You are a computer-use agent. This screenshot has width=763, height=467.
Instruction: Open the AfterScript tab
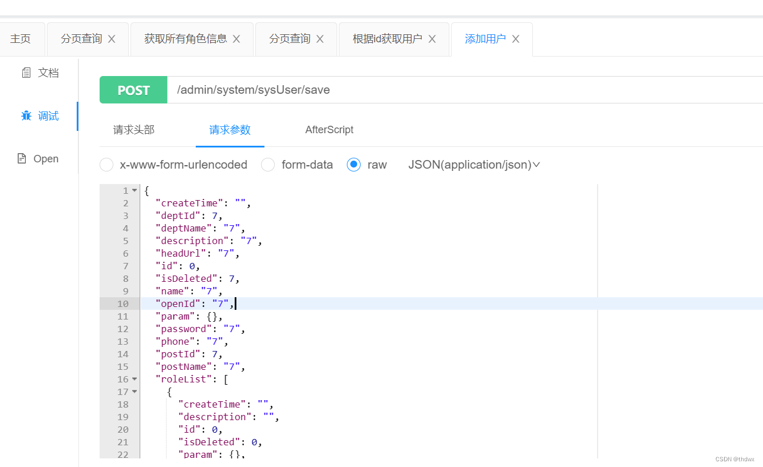point(329,130)
